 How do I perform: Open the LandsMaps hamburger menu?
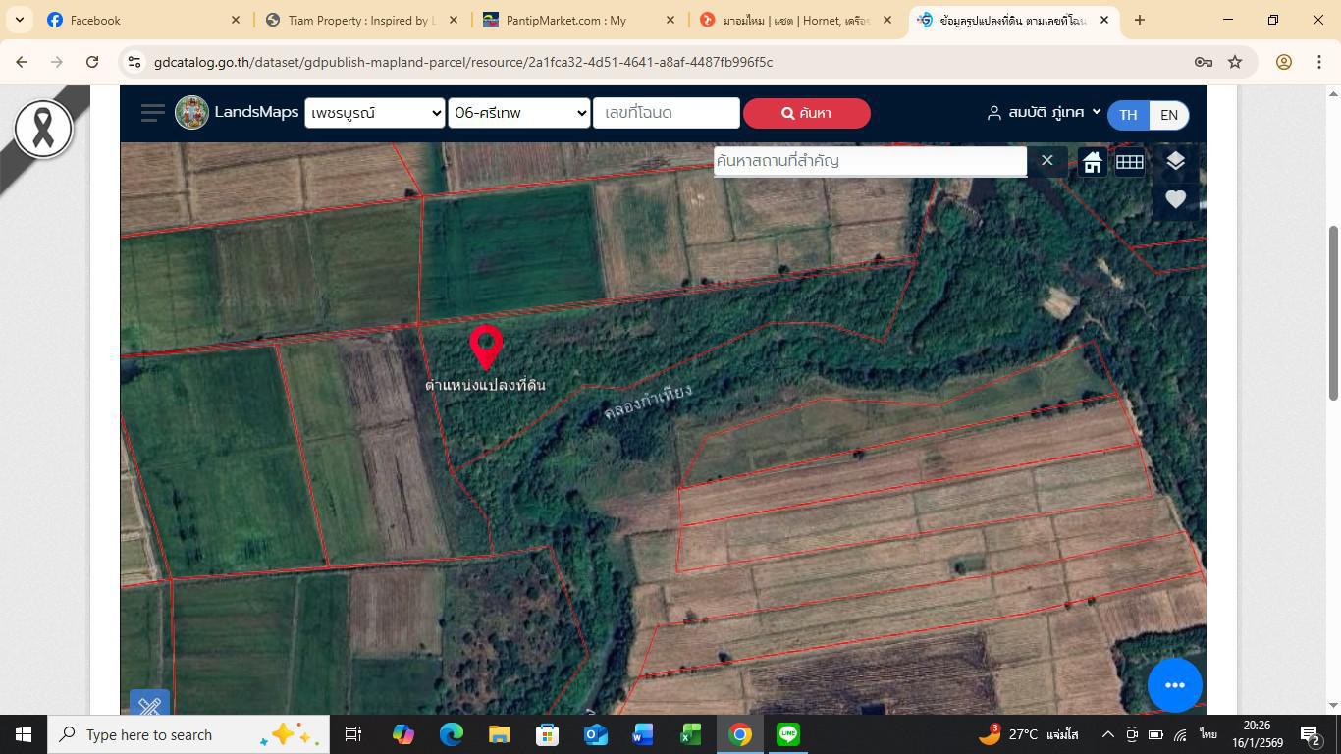click(152, 113)
